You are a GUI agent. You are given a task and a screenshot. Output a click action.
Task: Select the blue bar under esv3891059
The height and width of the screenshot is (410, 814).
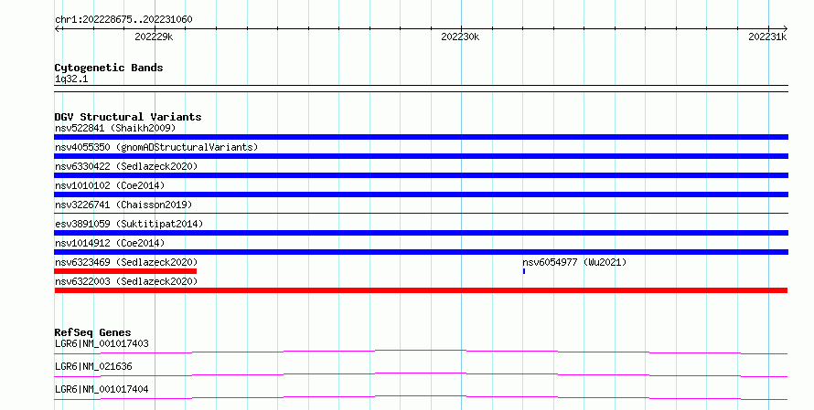pyautogui.click(x=421, y=233)
